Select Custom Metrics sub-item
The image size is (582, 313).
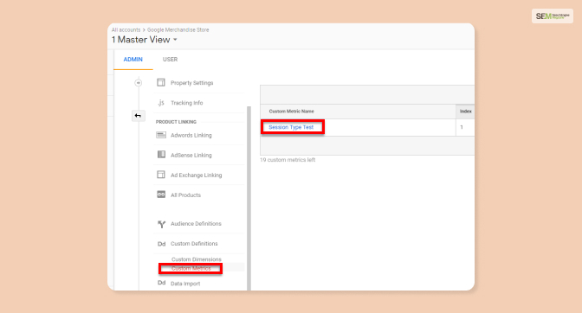click(x=191, y=269)
